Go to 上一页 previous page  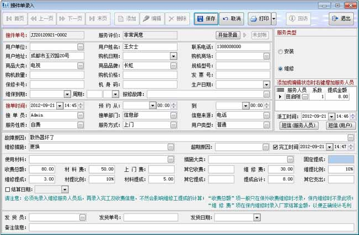42,19
